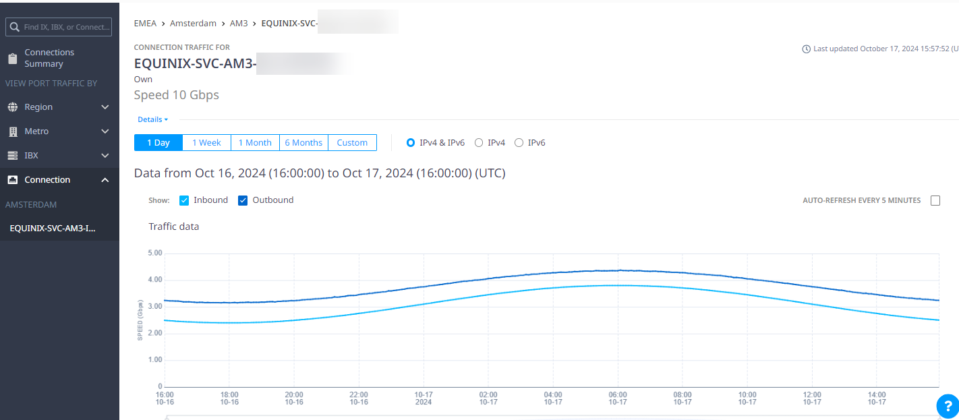This screenshot has width=959, height=420.
Task: Switch to the 6 Months range tab
Action: coord(303,142)
